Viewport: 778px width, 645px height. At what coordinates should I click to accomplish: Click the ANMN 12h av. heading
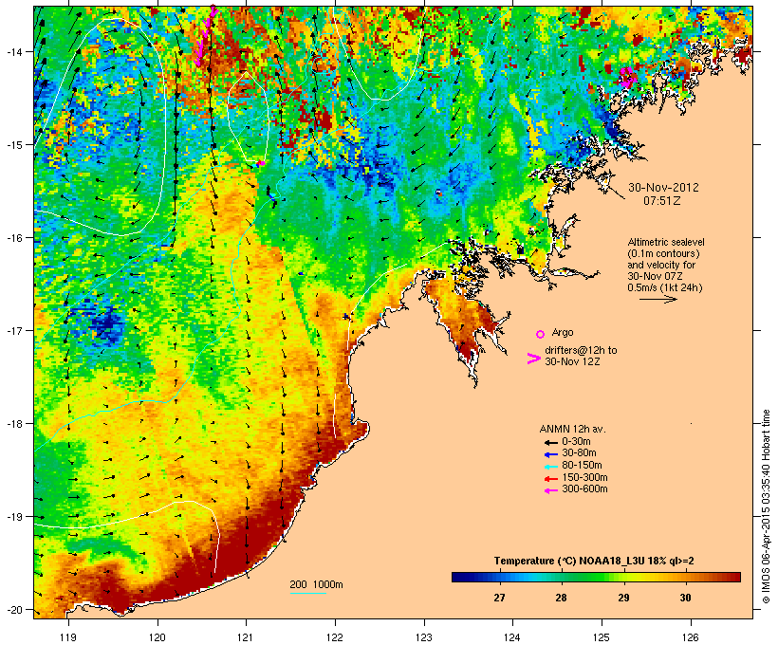click(x=572, y=429)
